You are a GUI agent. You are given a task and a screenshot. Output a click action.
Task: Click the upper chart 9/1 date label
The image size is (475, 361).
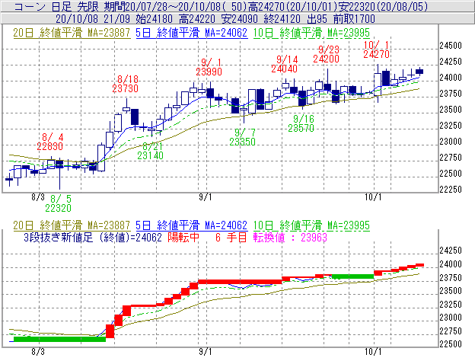click(206, 197)
